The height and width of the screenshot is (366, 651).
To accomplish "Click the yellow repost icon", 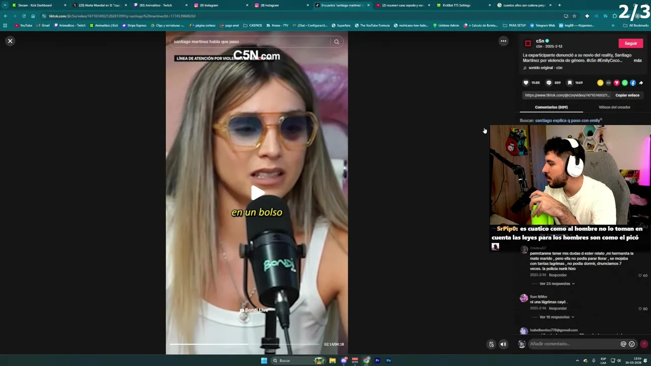I will coord(600,83).
